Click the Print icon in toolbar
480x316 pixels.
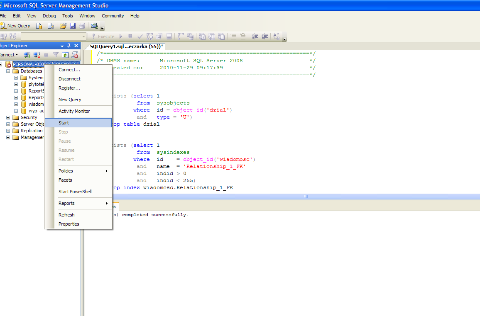point(82,26)
